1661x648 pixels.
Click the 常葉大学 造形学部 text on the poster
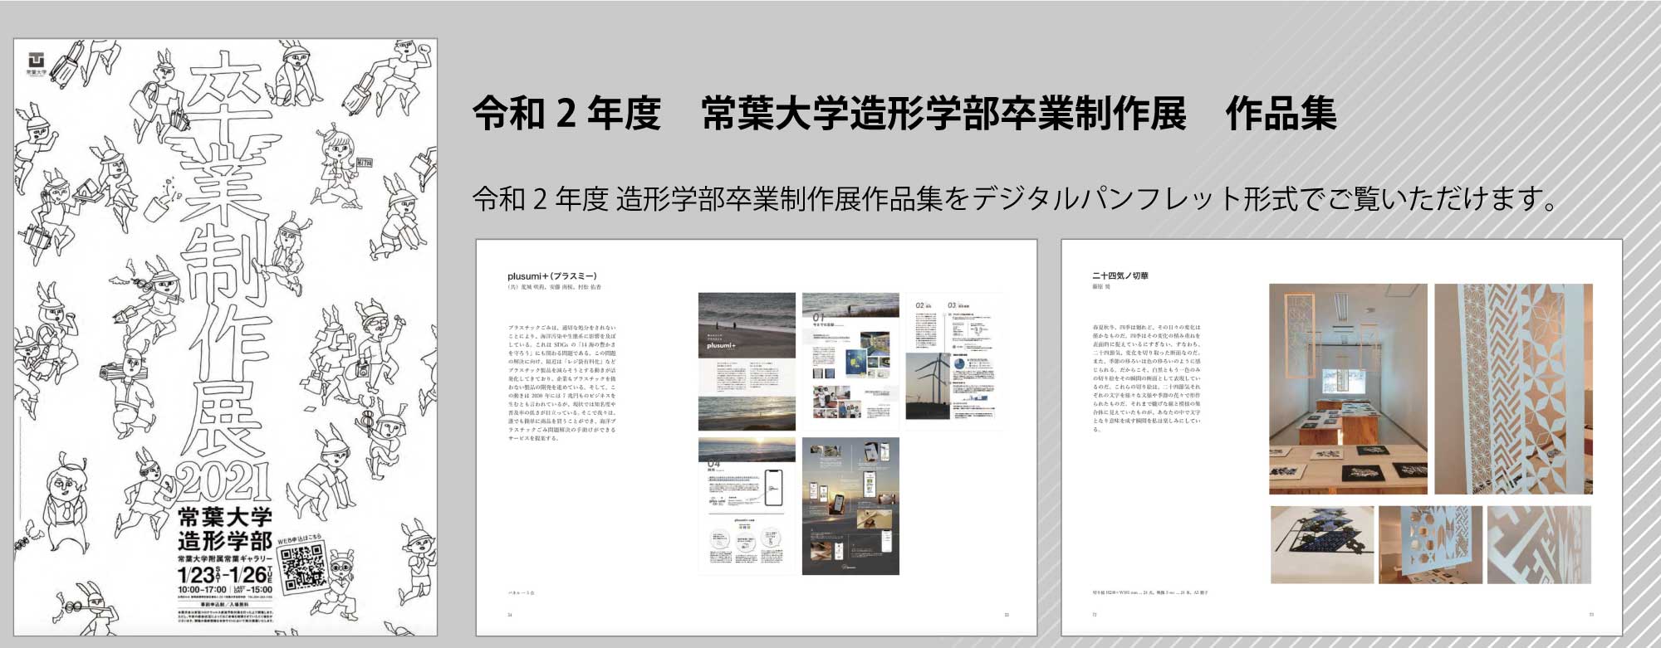point(224,530)
